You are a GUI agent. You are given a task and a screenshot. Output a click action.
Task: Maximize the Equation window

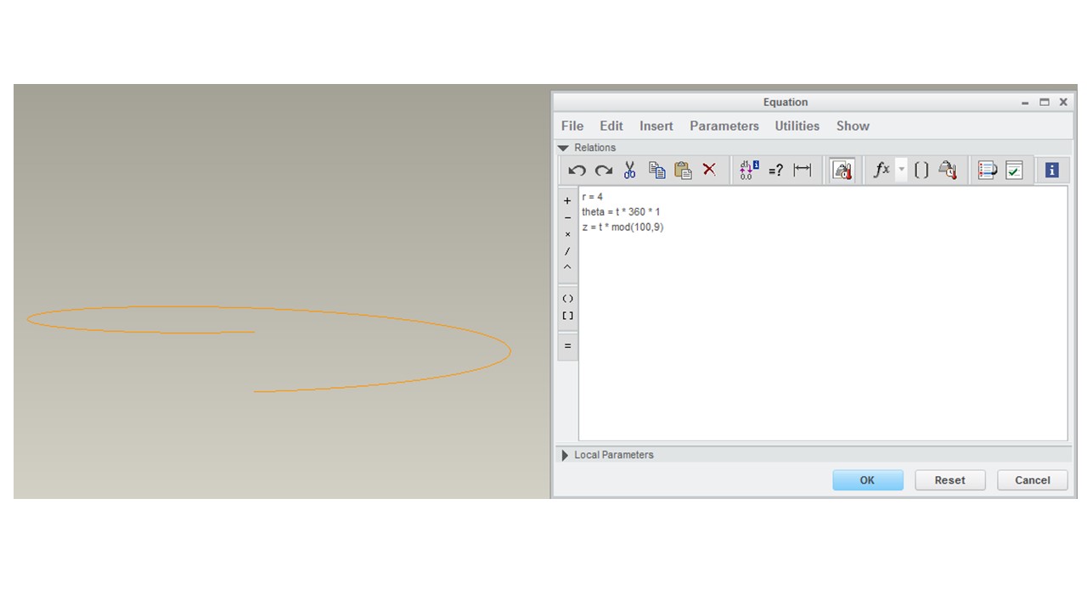pyautogui.click(x=1045, y=102)
